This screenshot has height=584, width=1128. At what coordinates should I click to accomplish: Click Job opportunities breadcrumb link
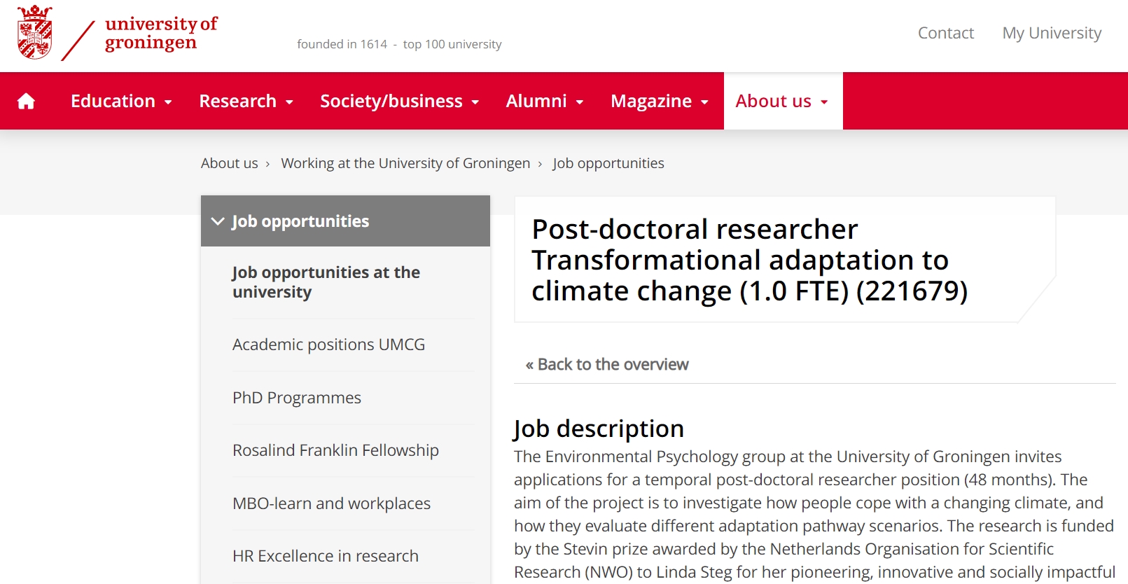pyautogui.click(x=608, y=163)
